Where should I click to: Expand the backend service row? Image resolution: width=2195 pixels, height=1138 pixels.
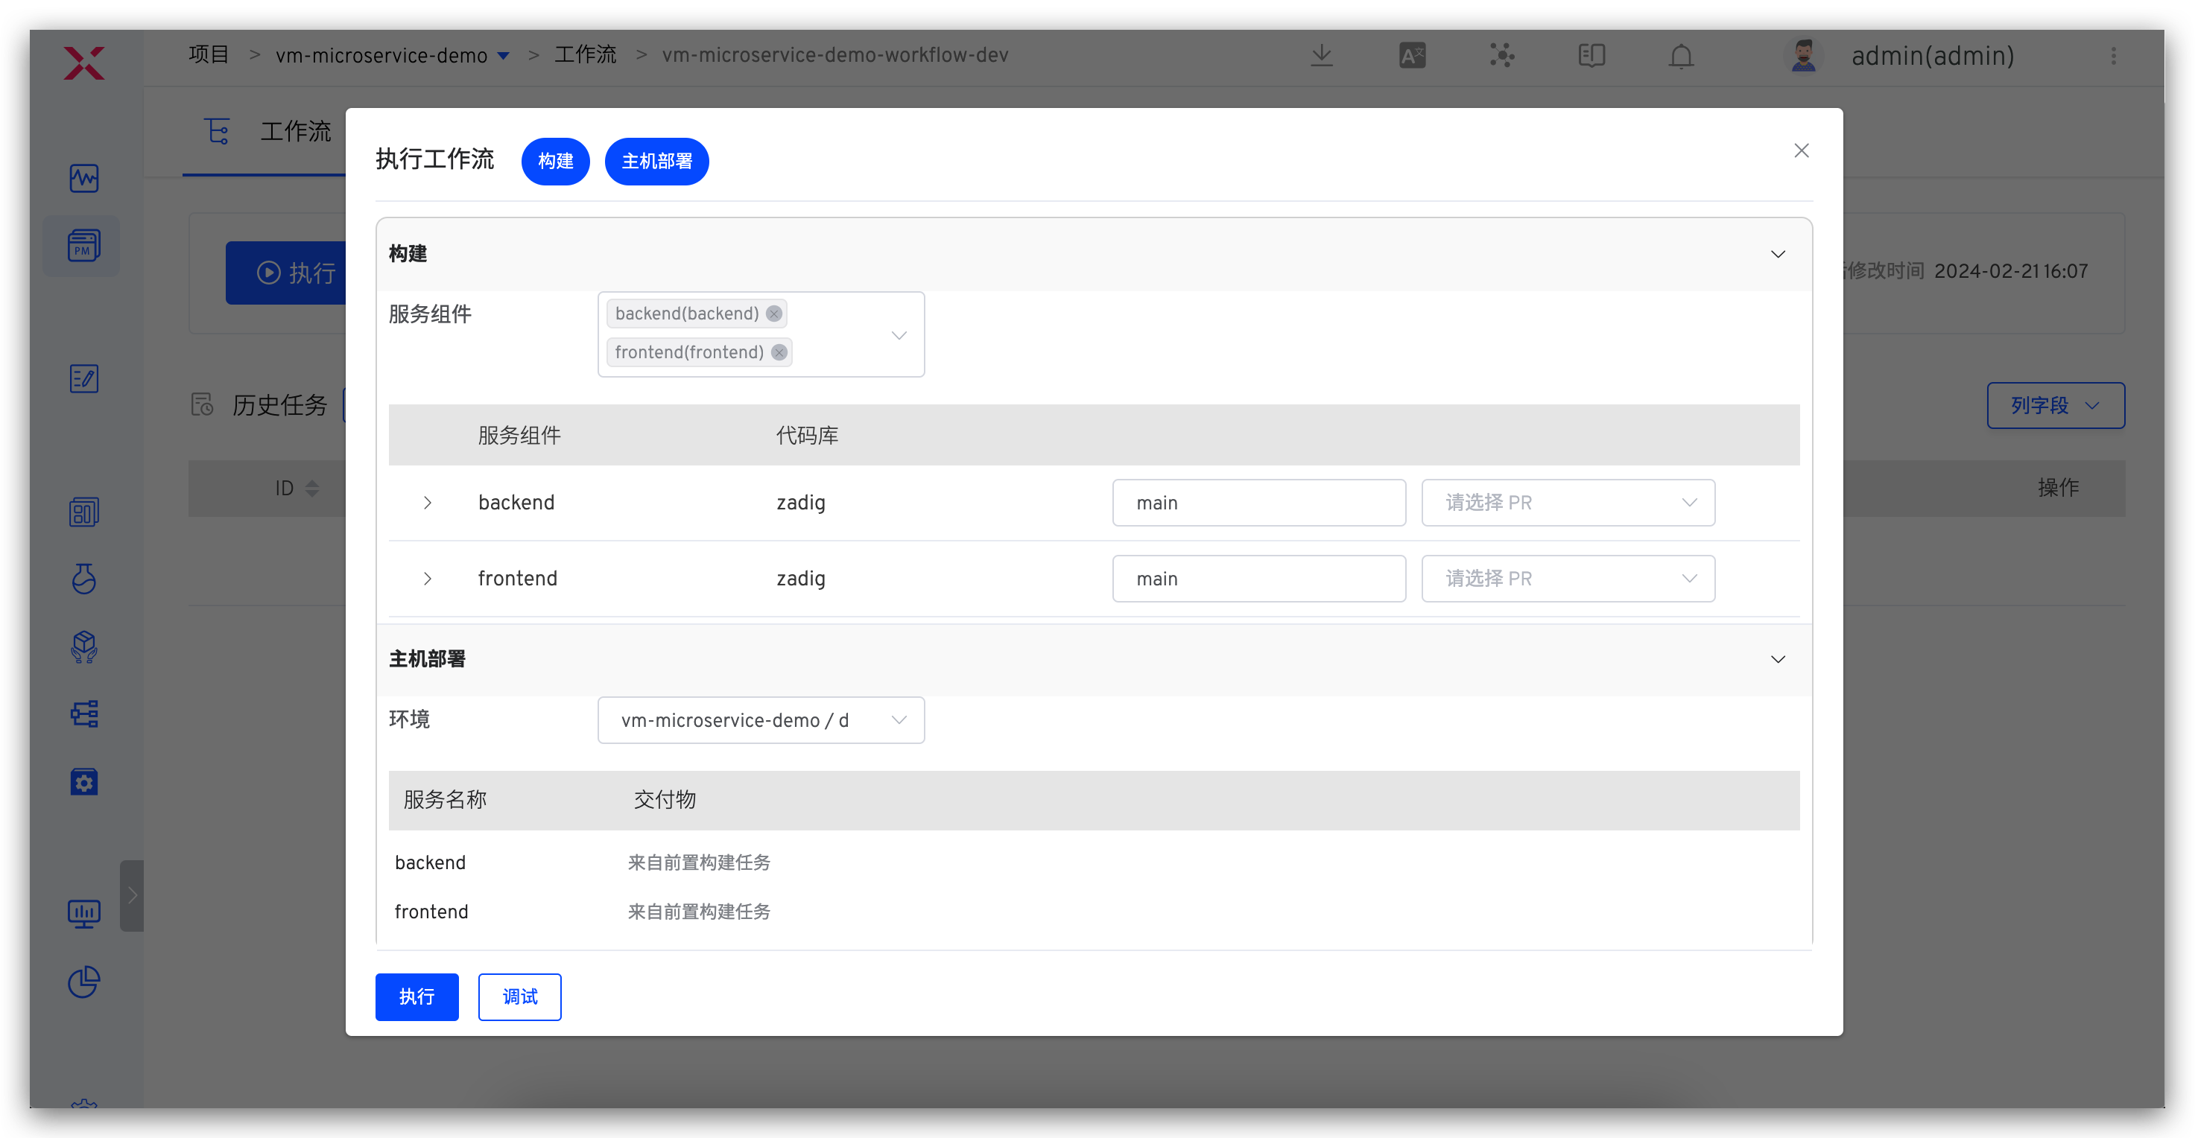(x=428, y=503)
